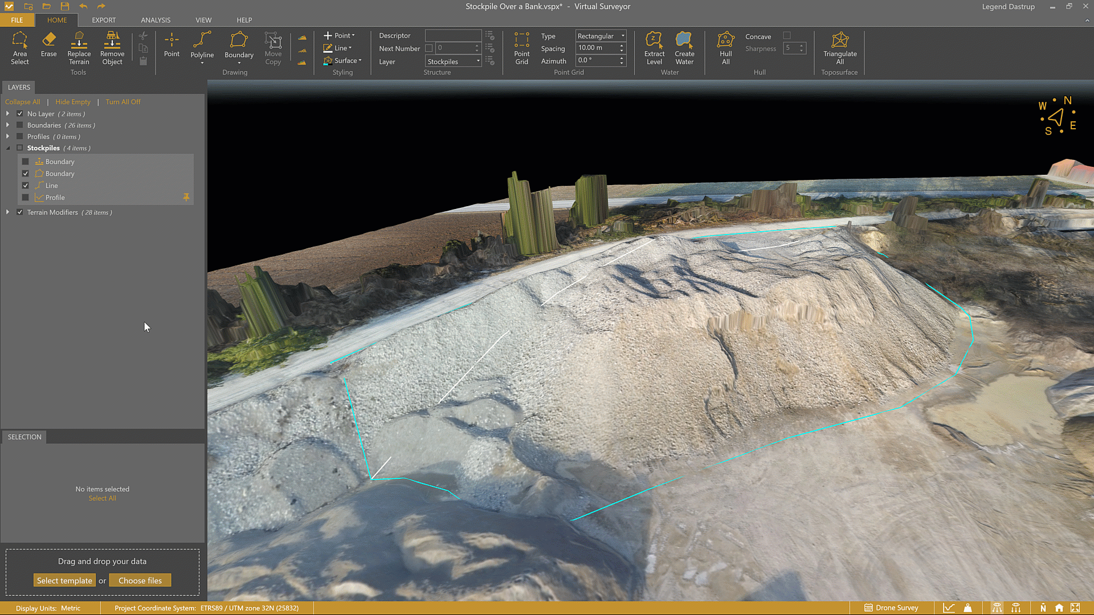Click the Descriptor input field
Image resolution: width=1094 pixels, height=615 pixels.
pyautogui.click(x=453, y=35)
